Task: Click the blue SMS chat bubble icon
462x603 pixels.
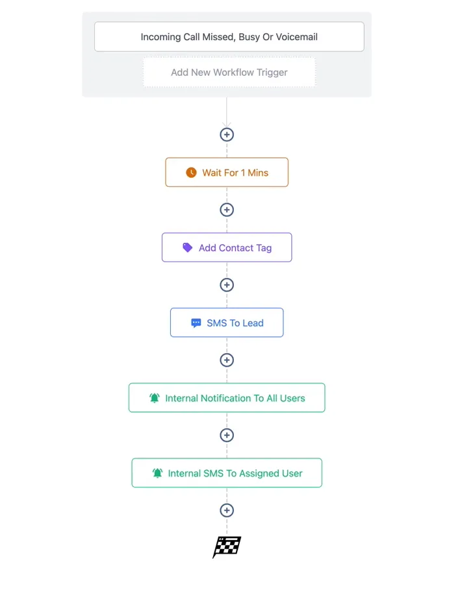Action: (196, 323)
